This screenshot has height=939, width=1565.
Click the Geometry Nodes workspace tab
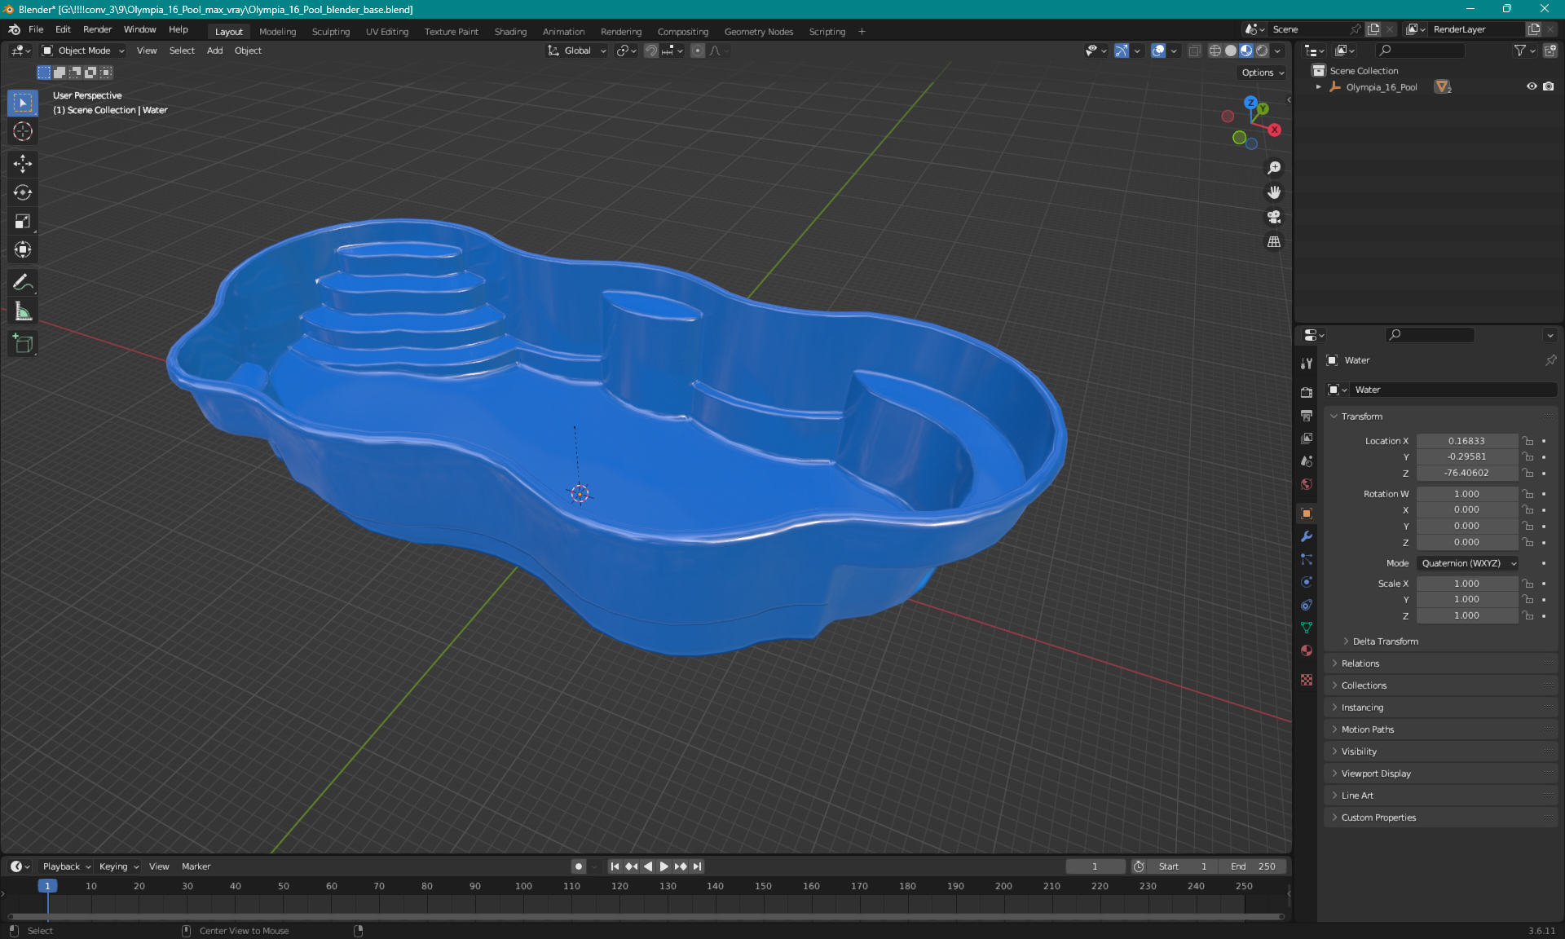tap(758, 30)
